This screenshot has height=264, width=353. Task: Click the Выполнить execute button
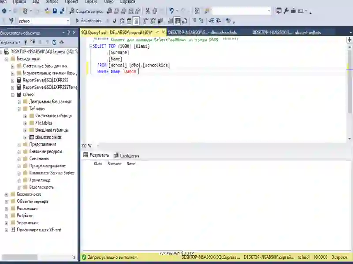pyautogui.click(x=89, y=21)
